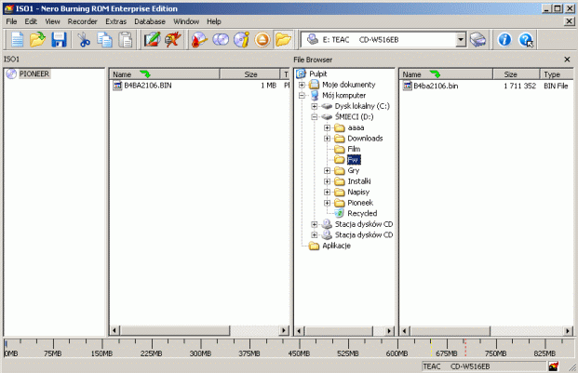578x373 pixels.
Task: Click the Nero icon in status bar
Action: click(553, 366)
